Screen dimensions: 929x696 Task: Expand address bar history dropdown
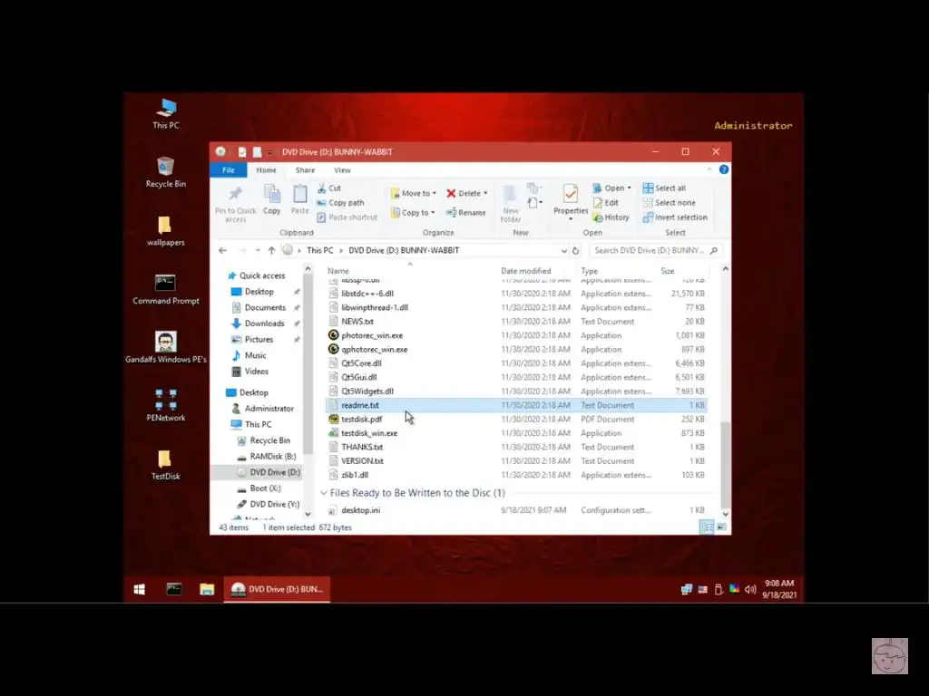pos(563,250)
